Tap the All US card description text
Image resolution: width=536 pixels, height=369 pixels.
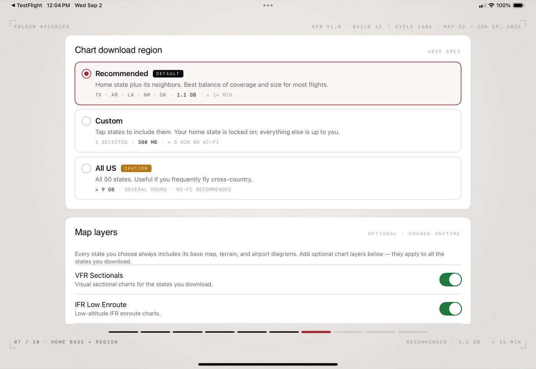coord(174,179)
